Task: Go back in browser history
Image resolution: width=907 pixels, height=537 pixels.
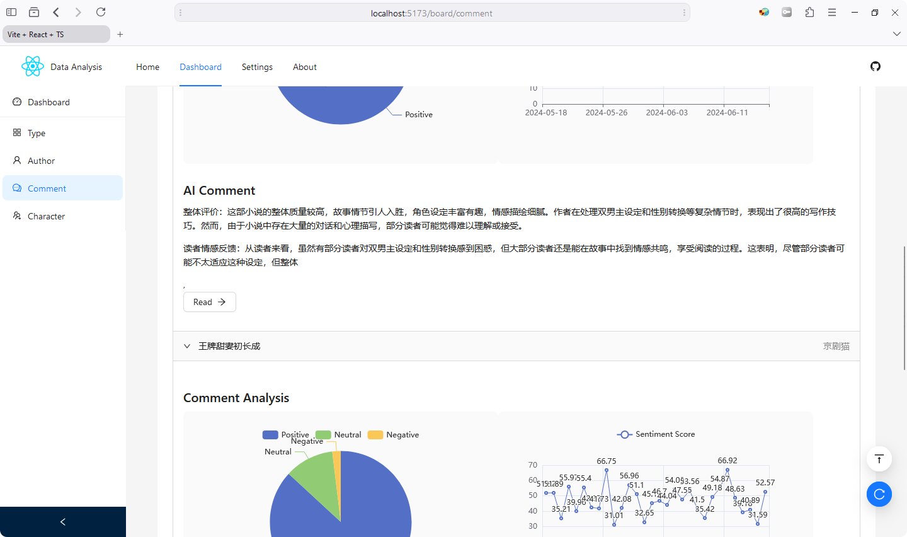Action: click(56, 12)
